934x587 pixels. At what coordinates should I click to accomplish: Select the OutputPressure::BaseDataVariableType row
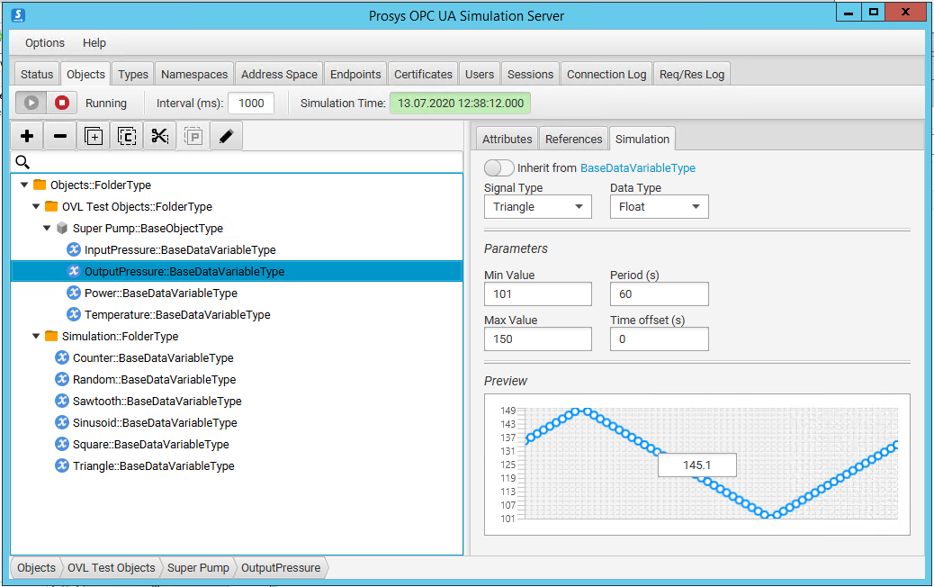click(x=237, y=271)
